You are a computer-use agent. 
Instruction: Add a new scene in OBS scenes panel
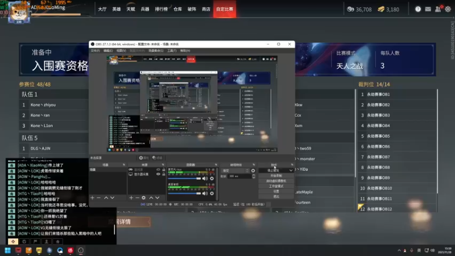tap(92, 197)
